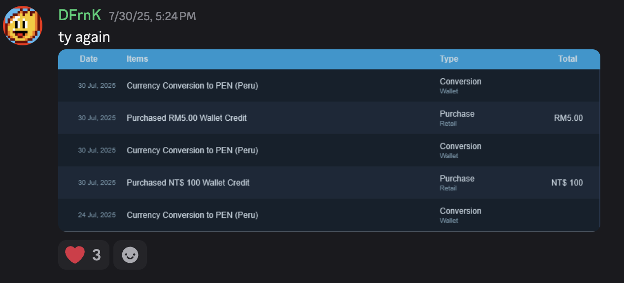Select the topmost Currency Conversion to PEN row

click(x=192, y=85)
